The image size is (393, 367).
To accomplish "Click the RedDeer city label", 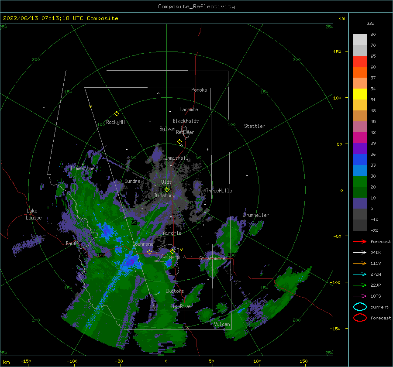I will coord(185,132).
